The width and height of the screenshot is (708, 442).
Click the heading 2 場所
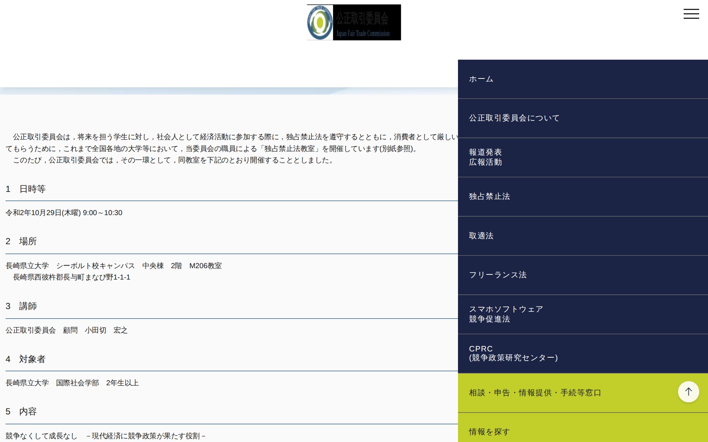click(x=21, y=241)
